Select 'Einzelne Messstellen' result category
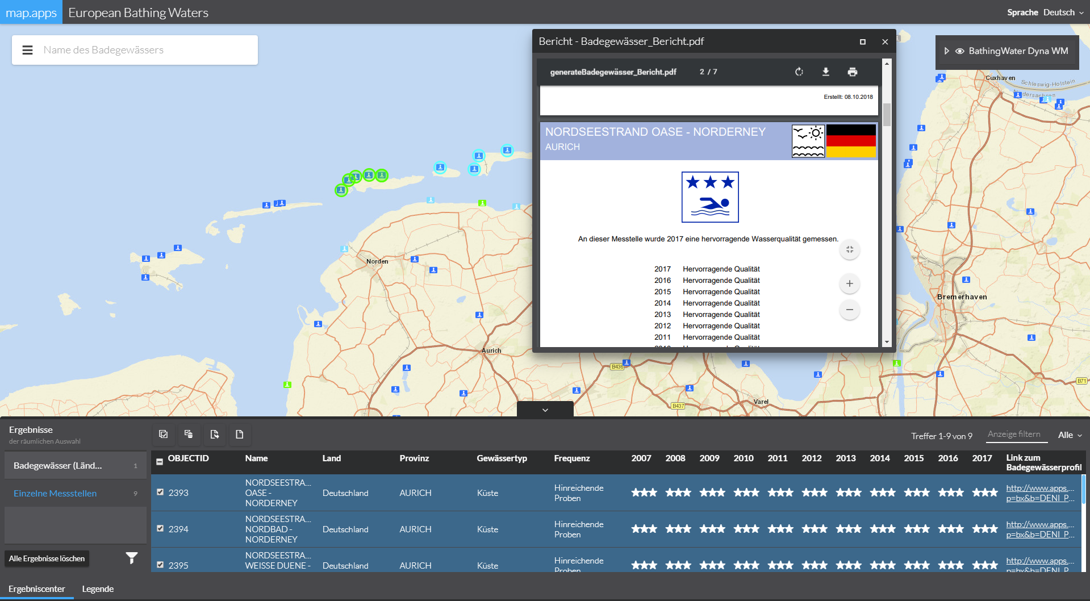 [75, 494]
